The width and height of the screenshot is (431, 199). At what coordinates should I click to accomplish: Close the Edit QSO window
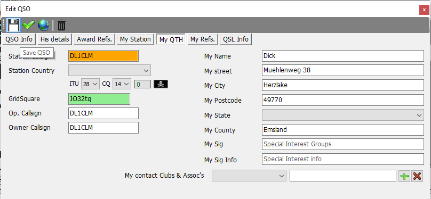pos(424,10)
